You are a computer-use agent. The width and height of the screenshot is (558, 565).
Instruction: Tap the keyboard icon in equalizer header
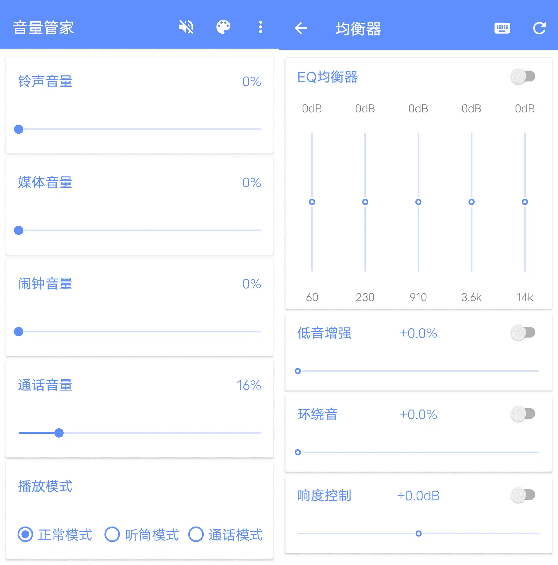[502, 28]
